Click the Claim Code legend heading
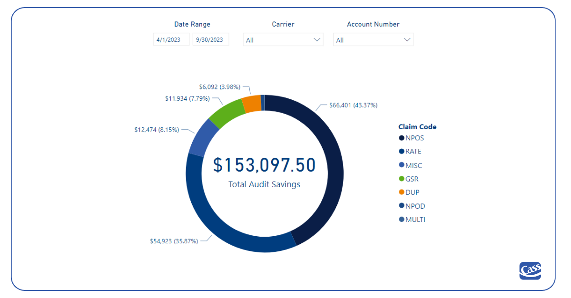The height and width of the screenshot is (298, 571). (417, 126)
